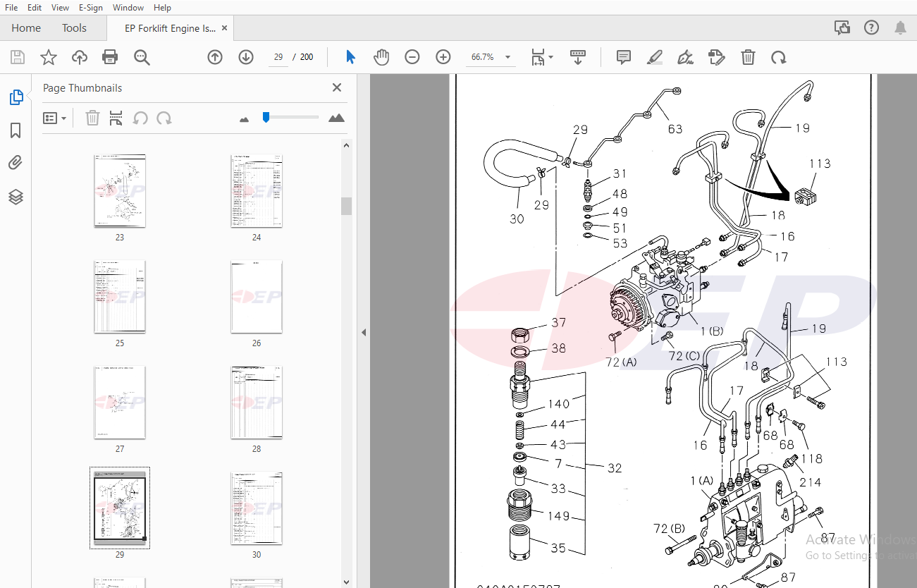Enlarge thumbnail size large mountain icon

coord(337,118)
